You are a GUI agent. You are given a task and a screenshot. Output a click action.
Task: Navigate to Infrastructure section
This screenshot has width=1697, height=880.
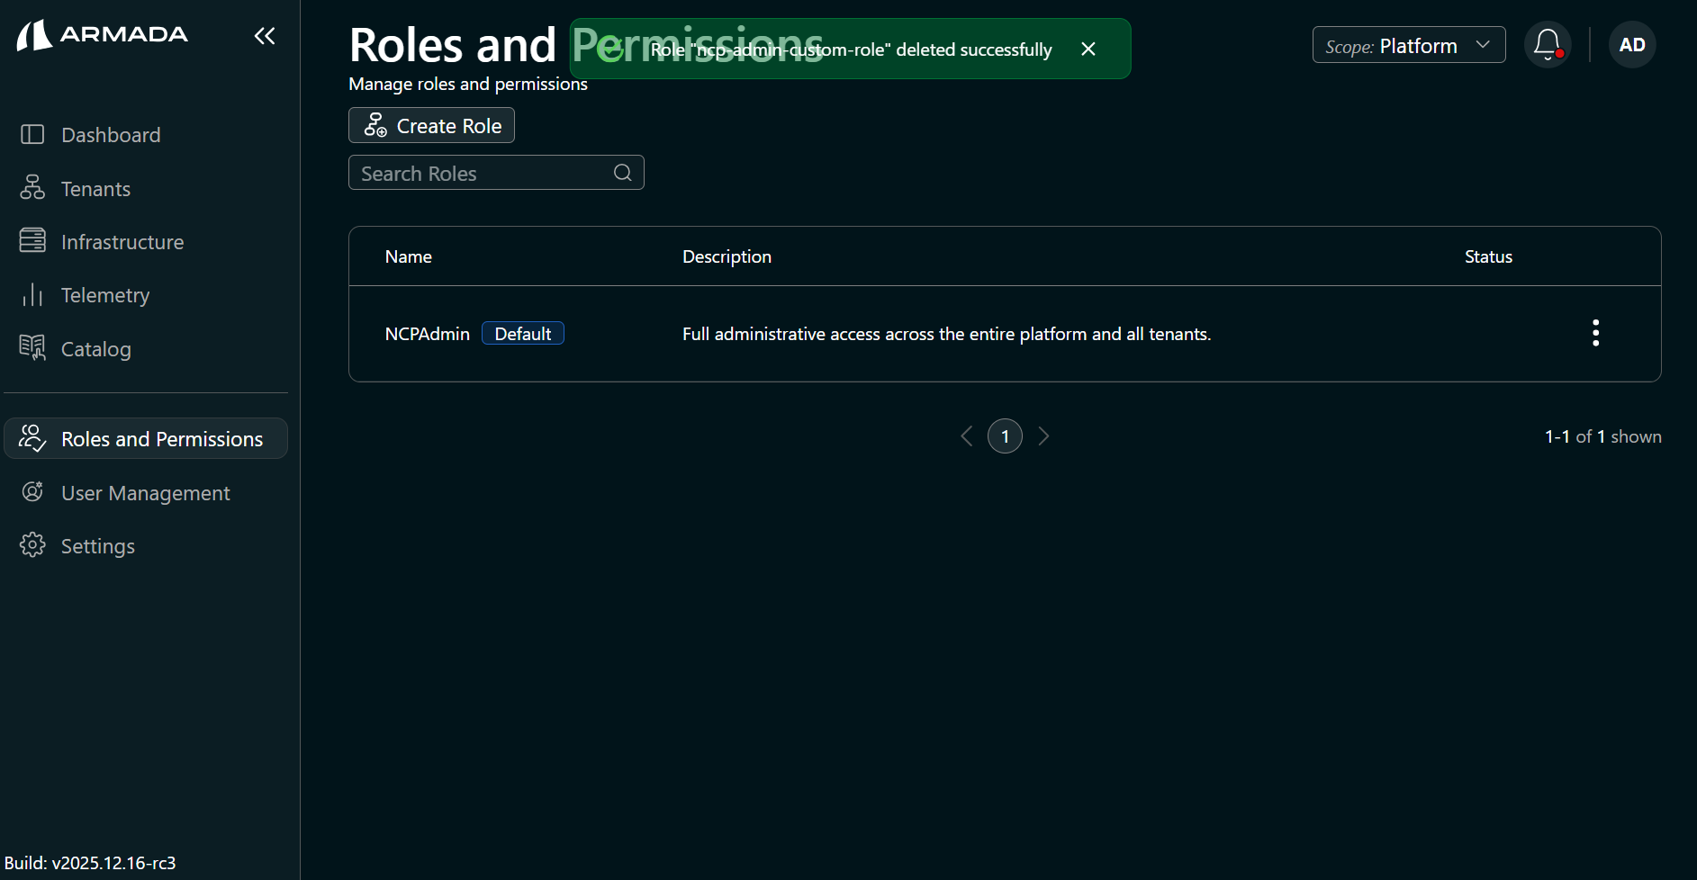click(122, 242)
